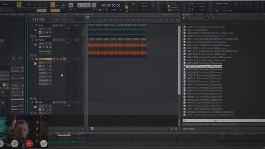Screen dimensions: 265x149
Task: Click the playhead marker on the timeline ruler
Action: click(87, 17)
